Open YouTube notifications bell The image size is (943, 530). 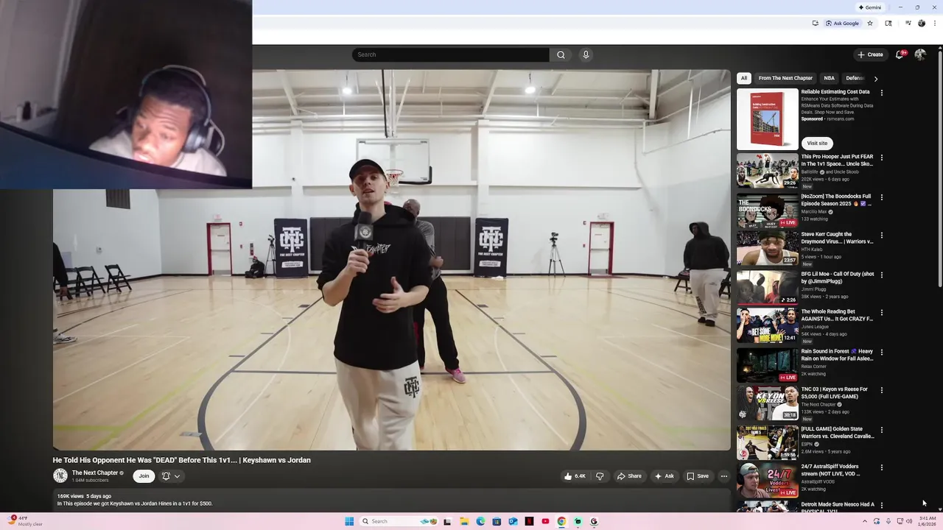point(900,54)
